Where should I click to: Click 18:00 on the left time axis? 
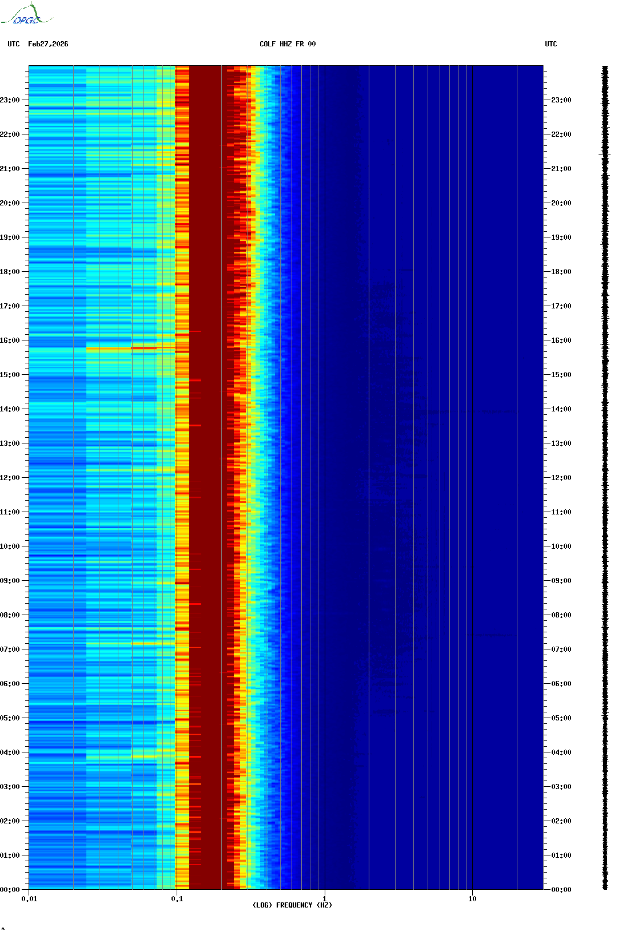click(x=10, y=272)
